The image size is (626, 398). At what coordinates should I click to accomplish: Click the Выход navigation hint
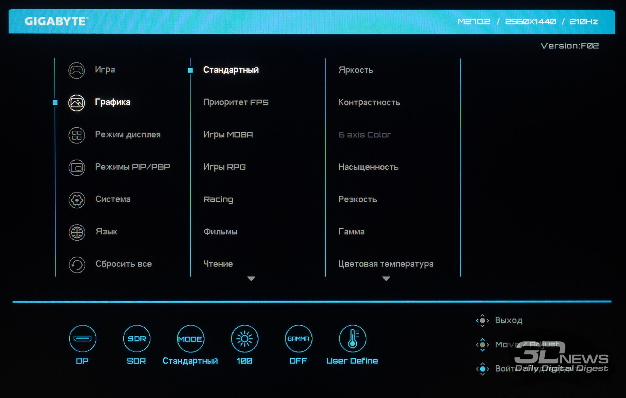click(508, 320)
